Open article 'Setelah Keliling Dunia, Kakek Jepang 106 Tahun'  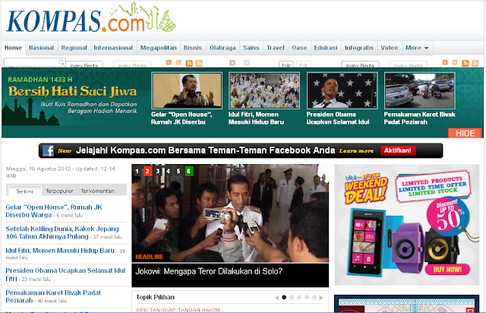coord(62,232)
